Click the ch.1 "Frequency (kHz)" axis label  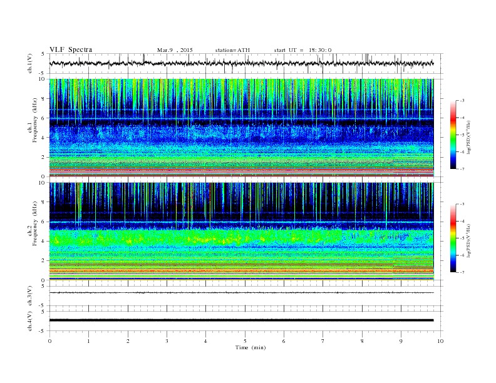click(35, 120)
